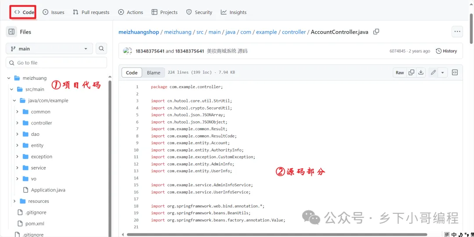Collapse the src/main folder
Viewport: 474px width, 237px height.
[11, 89]
